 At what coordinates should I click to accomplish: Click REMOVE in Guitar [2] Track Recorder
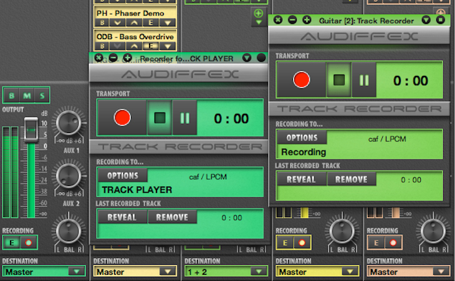(352, 180)
